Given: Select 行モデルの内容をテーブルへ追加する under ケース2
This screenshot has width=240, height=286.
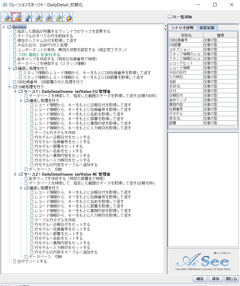Looking at the screenshot, I should (x=66, y=252).
